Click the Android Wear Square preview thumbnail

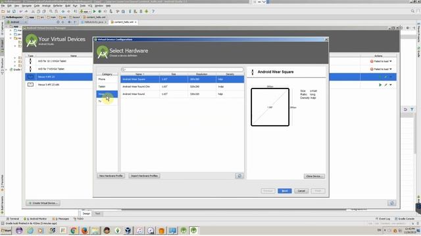270,107
